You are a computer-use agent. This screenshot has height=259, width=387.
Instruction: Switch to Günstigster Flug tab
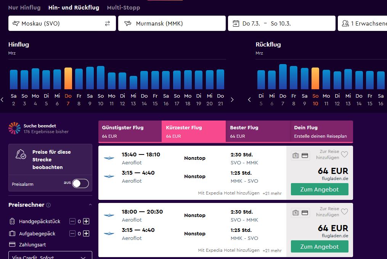[130, 132]
